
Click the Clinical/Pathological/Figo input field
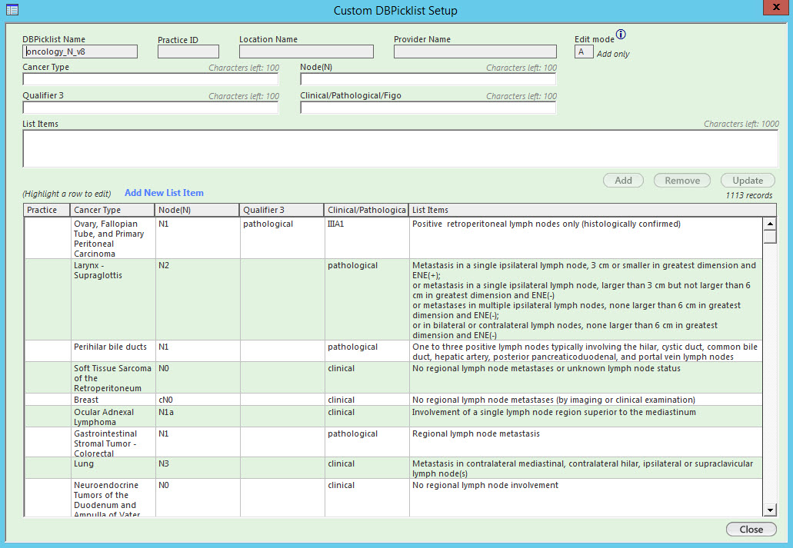click(428, 108)
